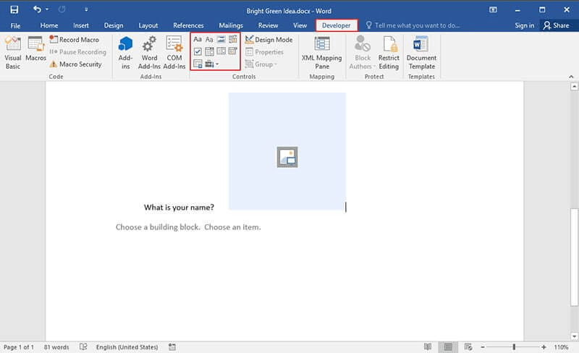Switch to the Mailings tab
The height and width of the screenshot is (353, 579).
click(x=230, y=25)
